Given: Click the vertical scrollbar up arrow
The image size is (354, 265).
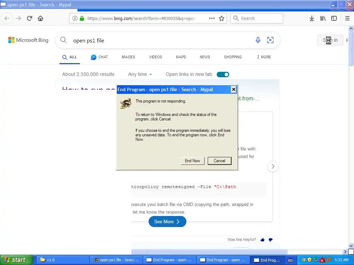Looking at the screenshot, I should tap(351, 28).
